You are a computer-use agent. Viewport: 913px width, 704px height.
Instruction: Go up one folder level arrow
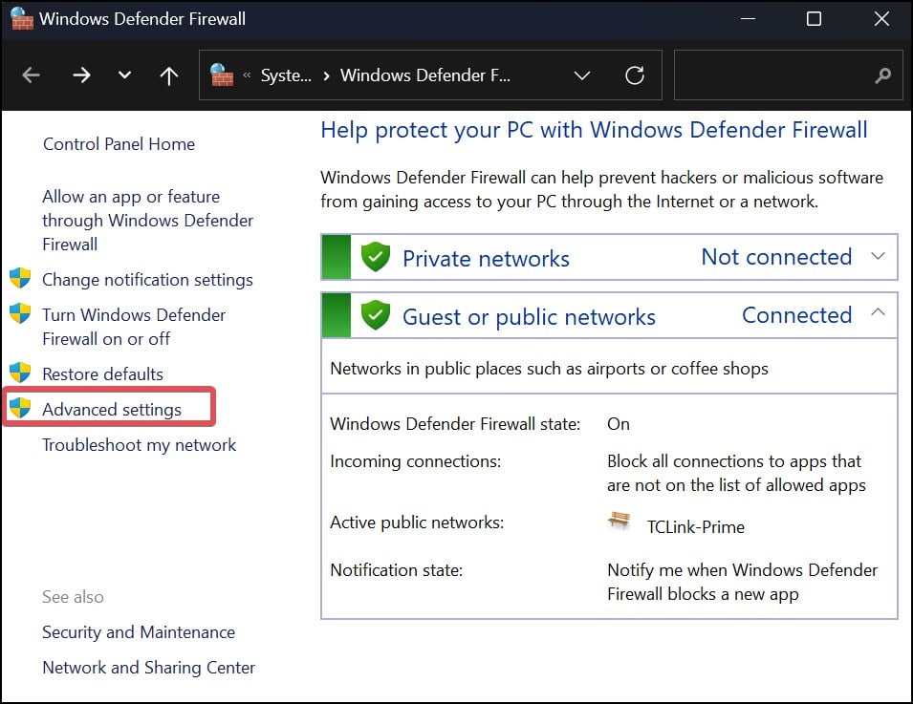point(169,75)
